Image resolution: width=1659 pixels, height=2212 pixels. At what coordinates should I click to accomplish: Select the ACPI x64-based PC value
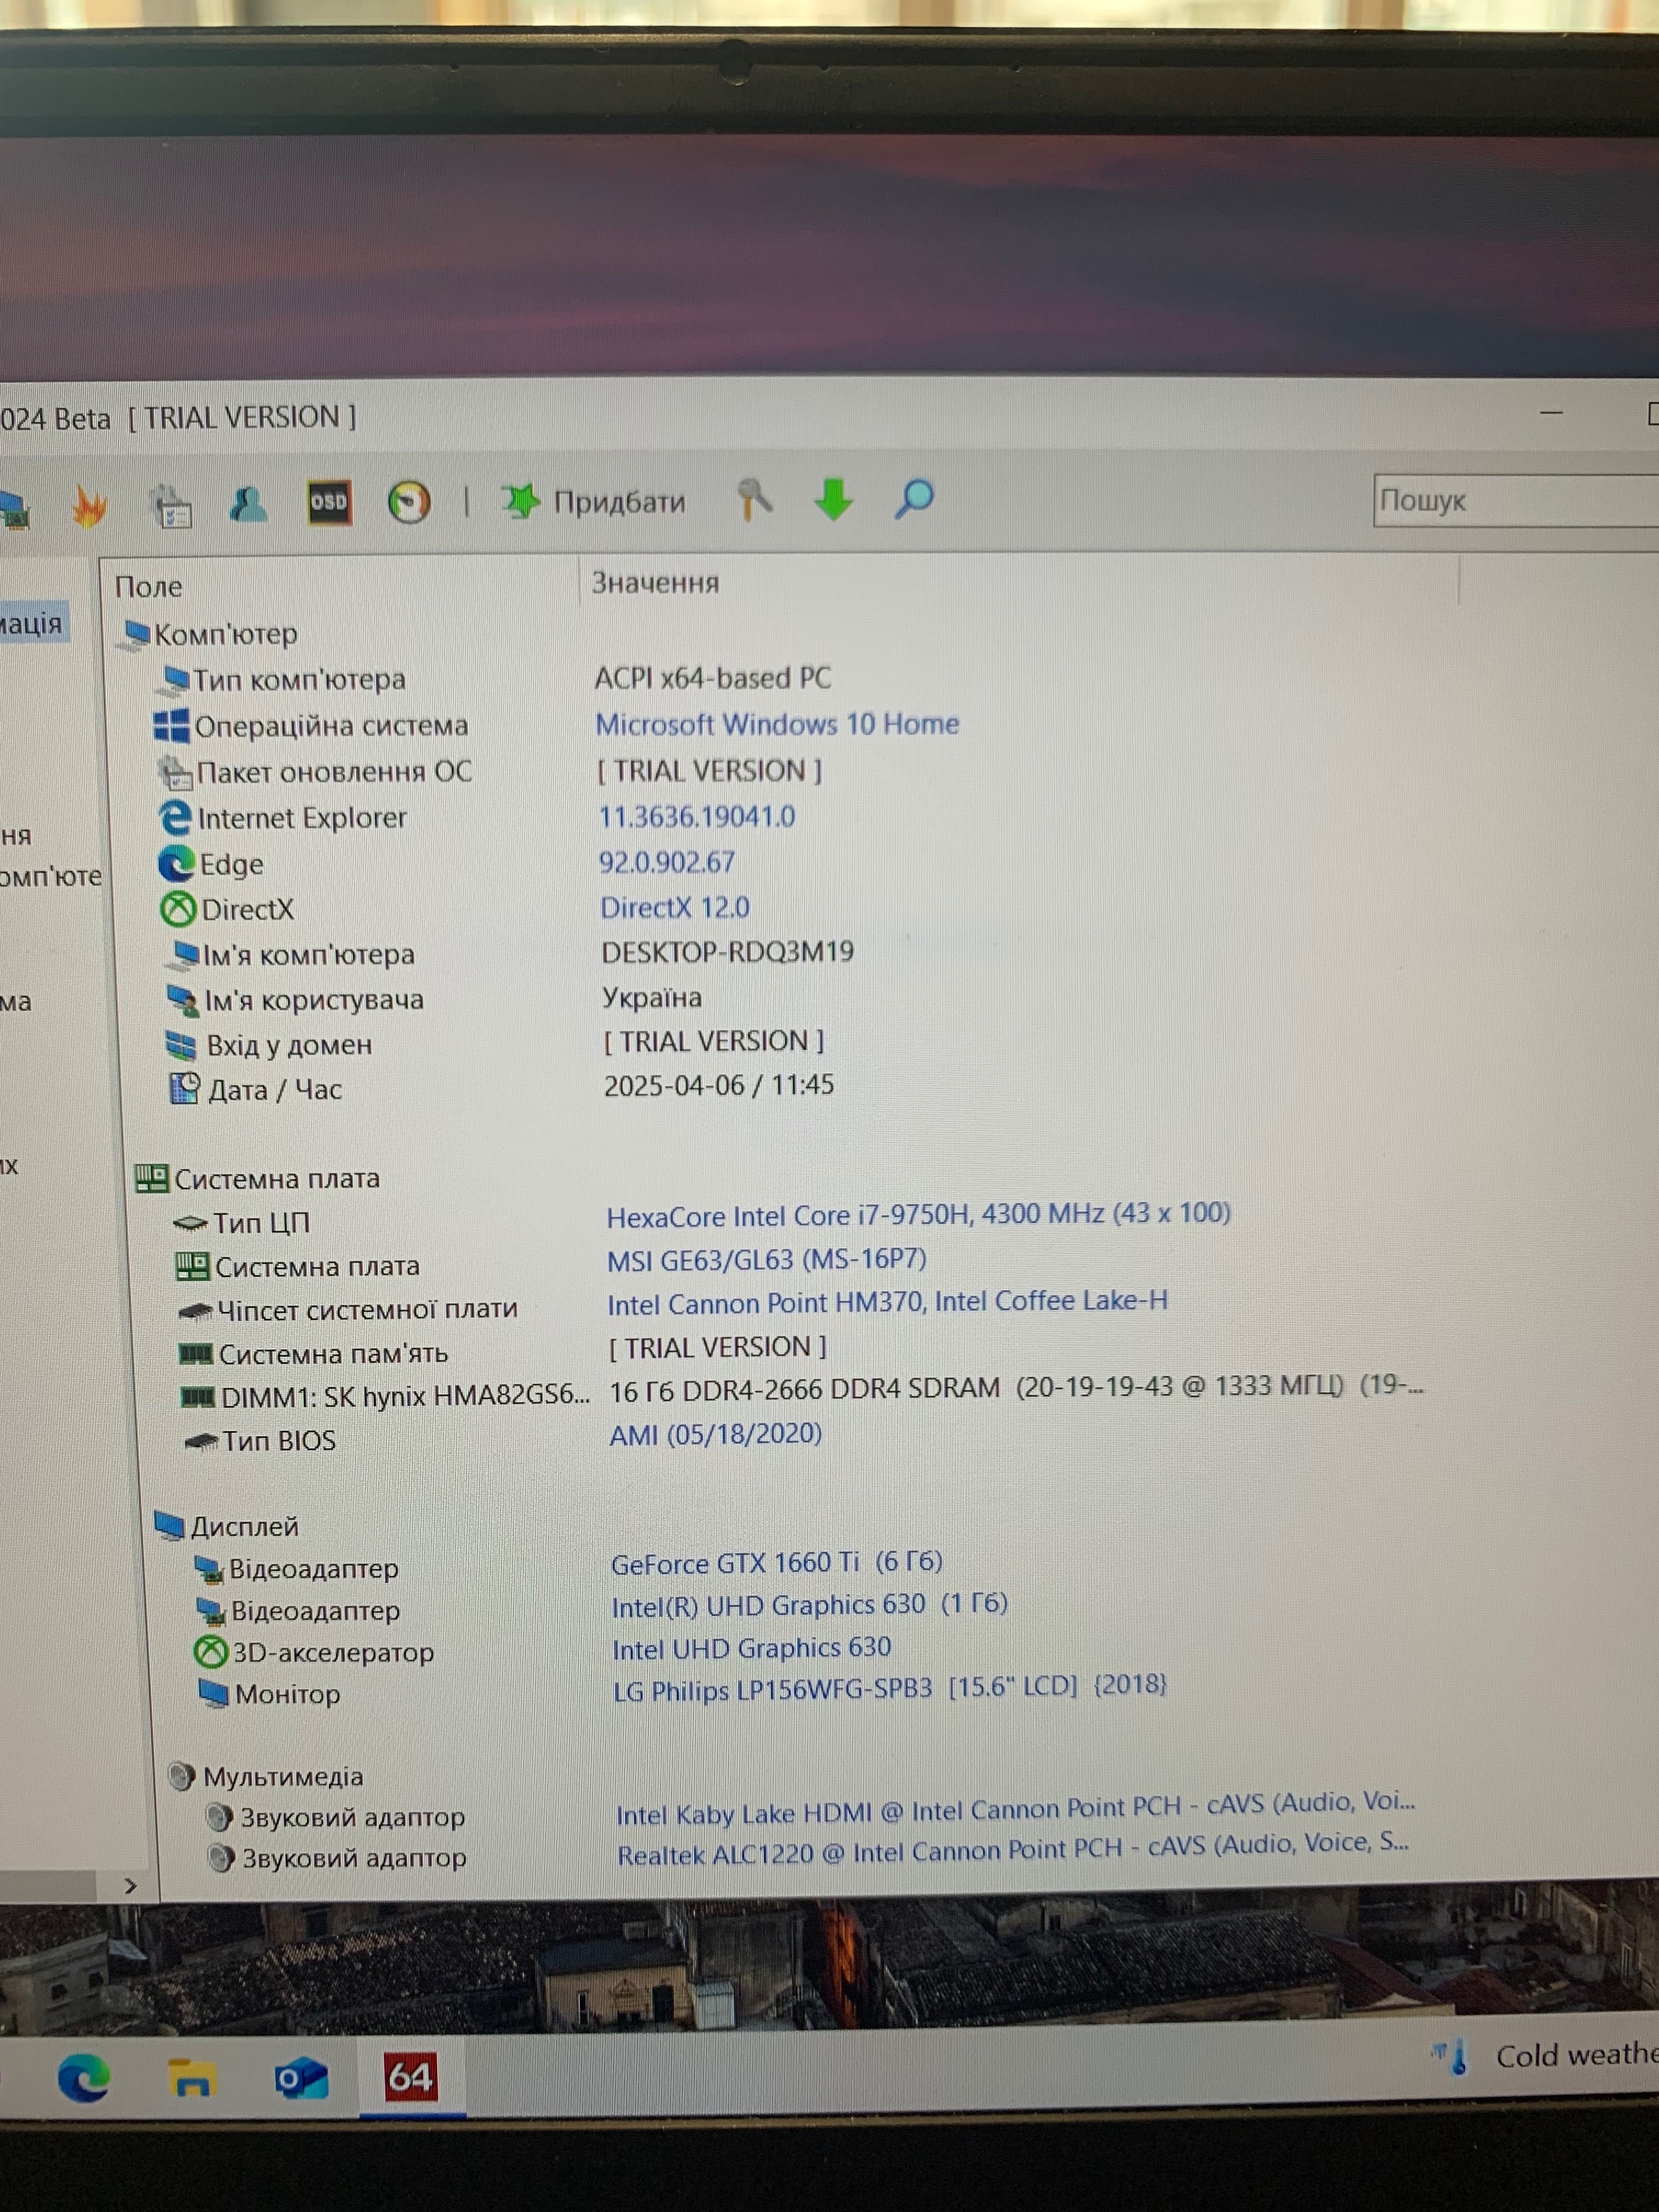coord(713,678)
